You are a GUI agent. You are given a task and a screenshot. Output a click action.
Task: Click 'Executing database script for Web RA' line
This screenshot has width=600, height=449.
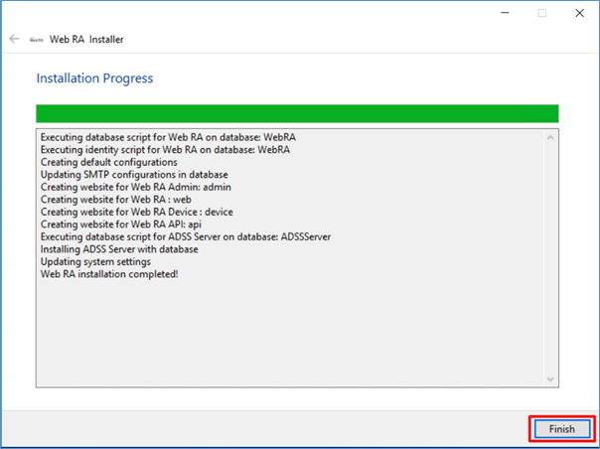click(x=168, y=137)
